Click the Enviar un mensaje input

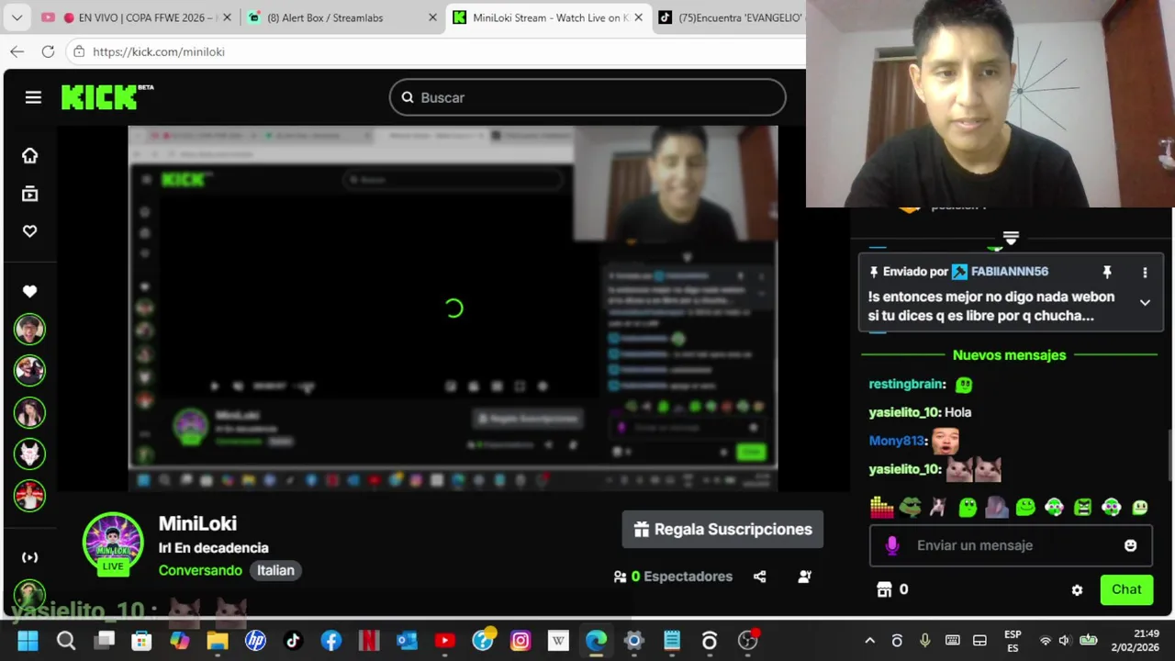tap(1010, 545)
